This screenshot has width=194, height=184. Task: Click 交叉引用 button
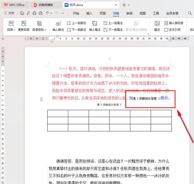pyautogui.click(x=172, y=30)
